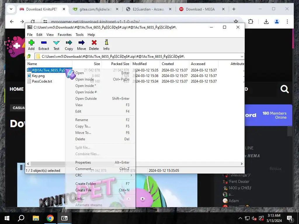Image resolution: width=299 pixels, height=224 pixels.
Task: Click the Info toolbar icon
Action: [106, 42]
